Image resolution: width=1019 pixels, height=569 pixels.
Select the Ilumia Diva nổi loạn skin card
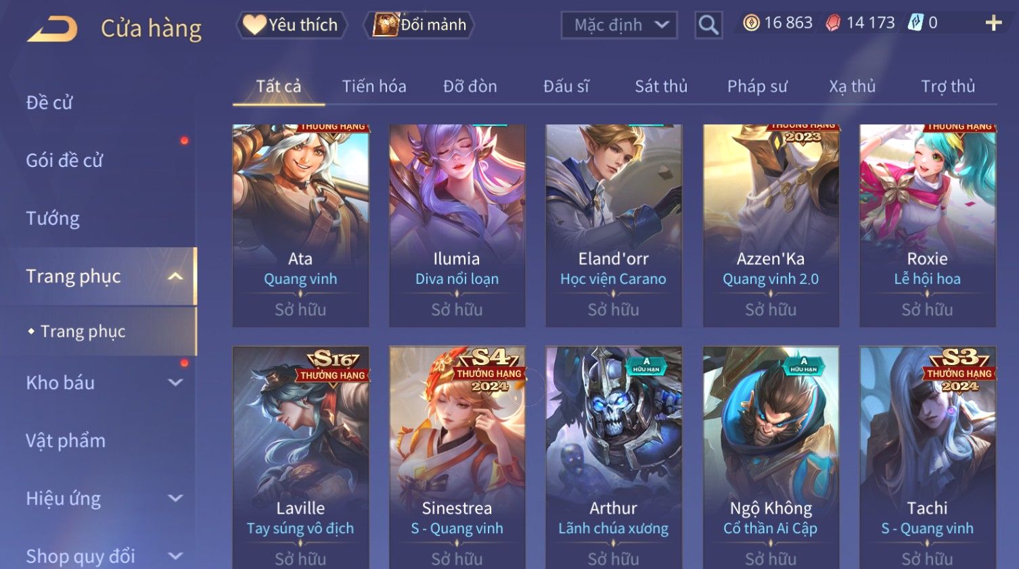coord(457,226)
